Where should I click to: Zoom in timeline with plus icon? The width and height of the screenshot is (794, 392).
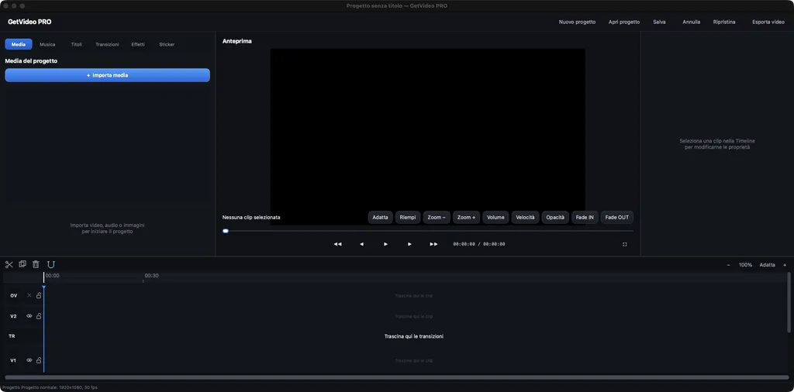pos(785,265)
